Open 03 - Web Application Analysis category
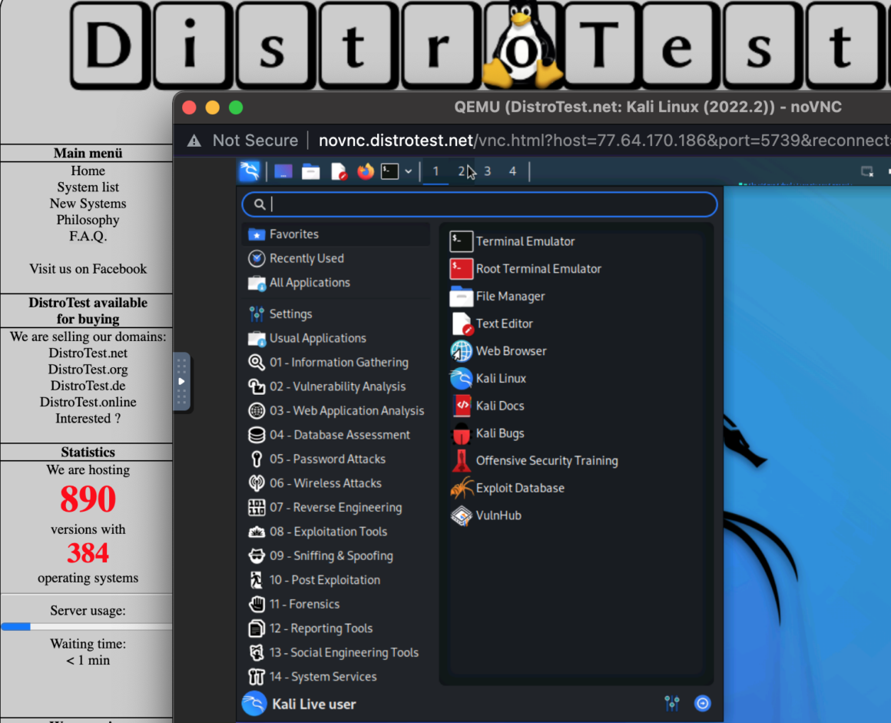Image resolution: width=891 pixels, height=723 pixels. pos(336,410)
